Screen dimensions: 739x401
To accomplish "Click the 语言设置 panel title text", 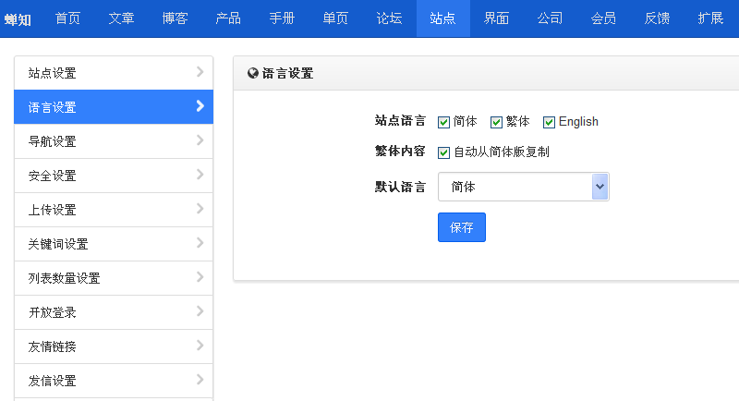I will 287,73.
